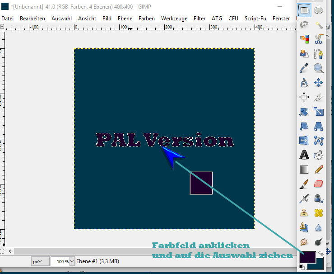Open the Auswahl menu

click(61, 19)
